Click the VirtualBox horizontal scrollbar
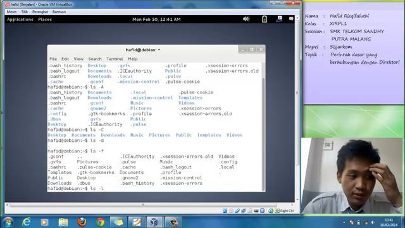This screenshot has height=228, width=405. tap(143, 205)
